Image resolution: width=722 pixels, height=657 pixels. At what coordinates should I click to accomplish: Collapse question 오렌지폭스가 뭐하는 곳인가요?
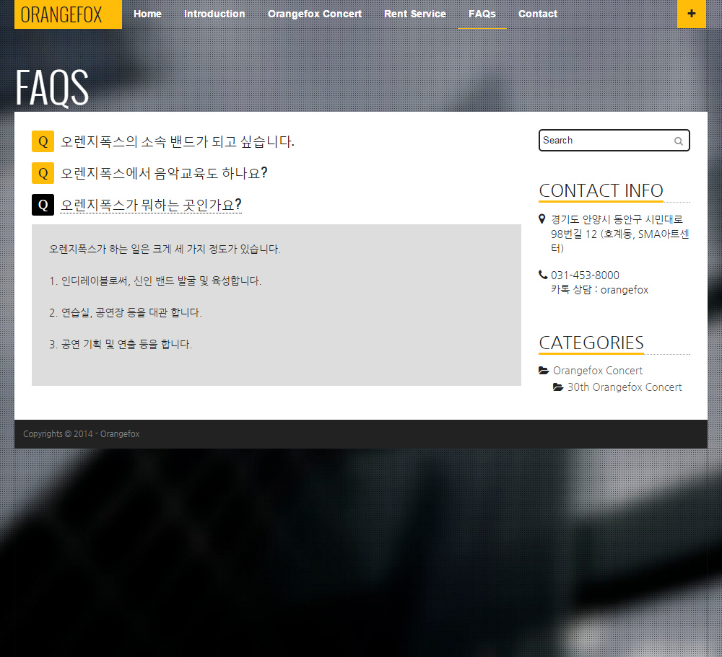click(151, 205)
